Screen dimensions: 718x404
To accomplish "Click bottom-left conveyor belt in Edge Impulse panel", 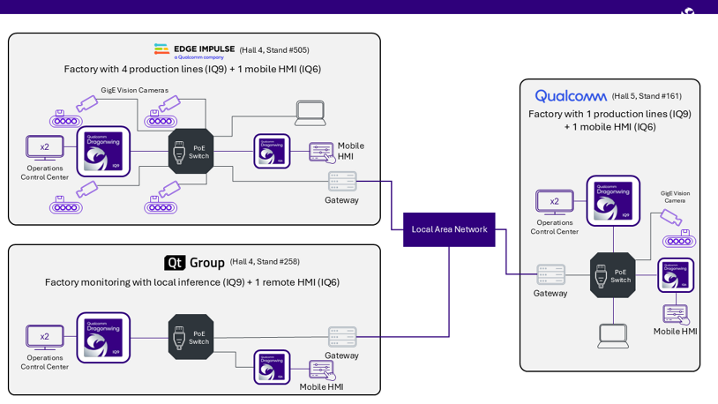I will [66, 206].
